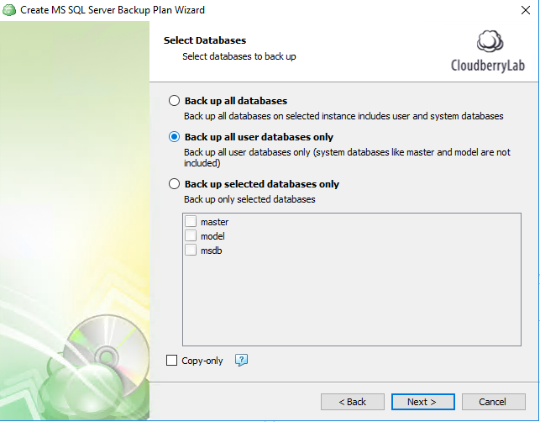
Task: Click 'Back up only selected databases' description
Action: click(249, 199)
